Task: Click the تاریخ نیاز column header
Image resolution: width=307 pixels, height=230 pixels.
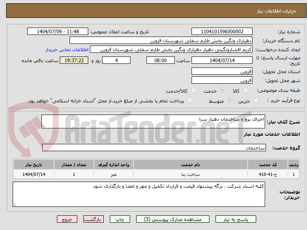Action: [x=34, y=165]
